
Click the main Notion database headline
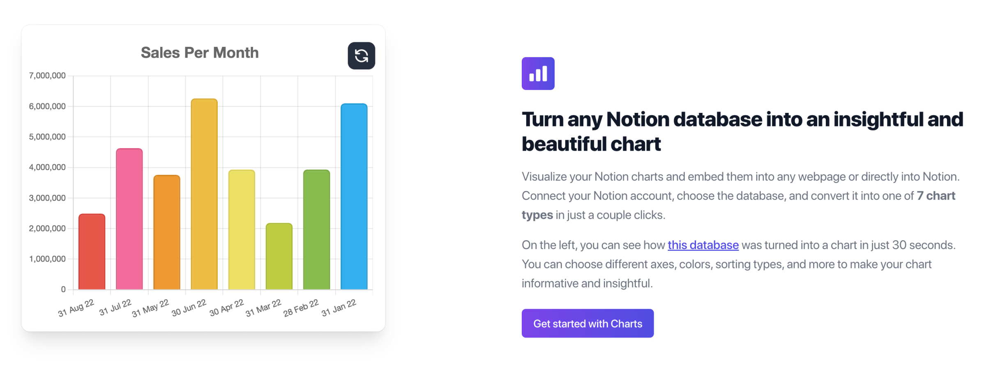[x=742, y=131]
